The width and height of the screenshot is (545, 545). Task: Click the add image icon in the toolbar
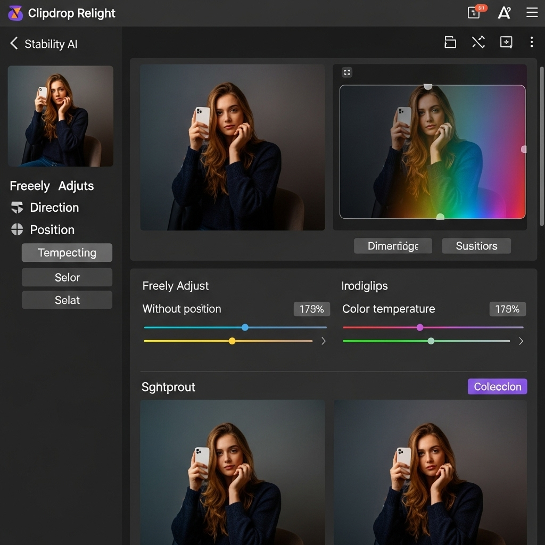coord(506,42)
